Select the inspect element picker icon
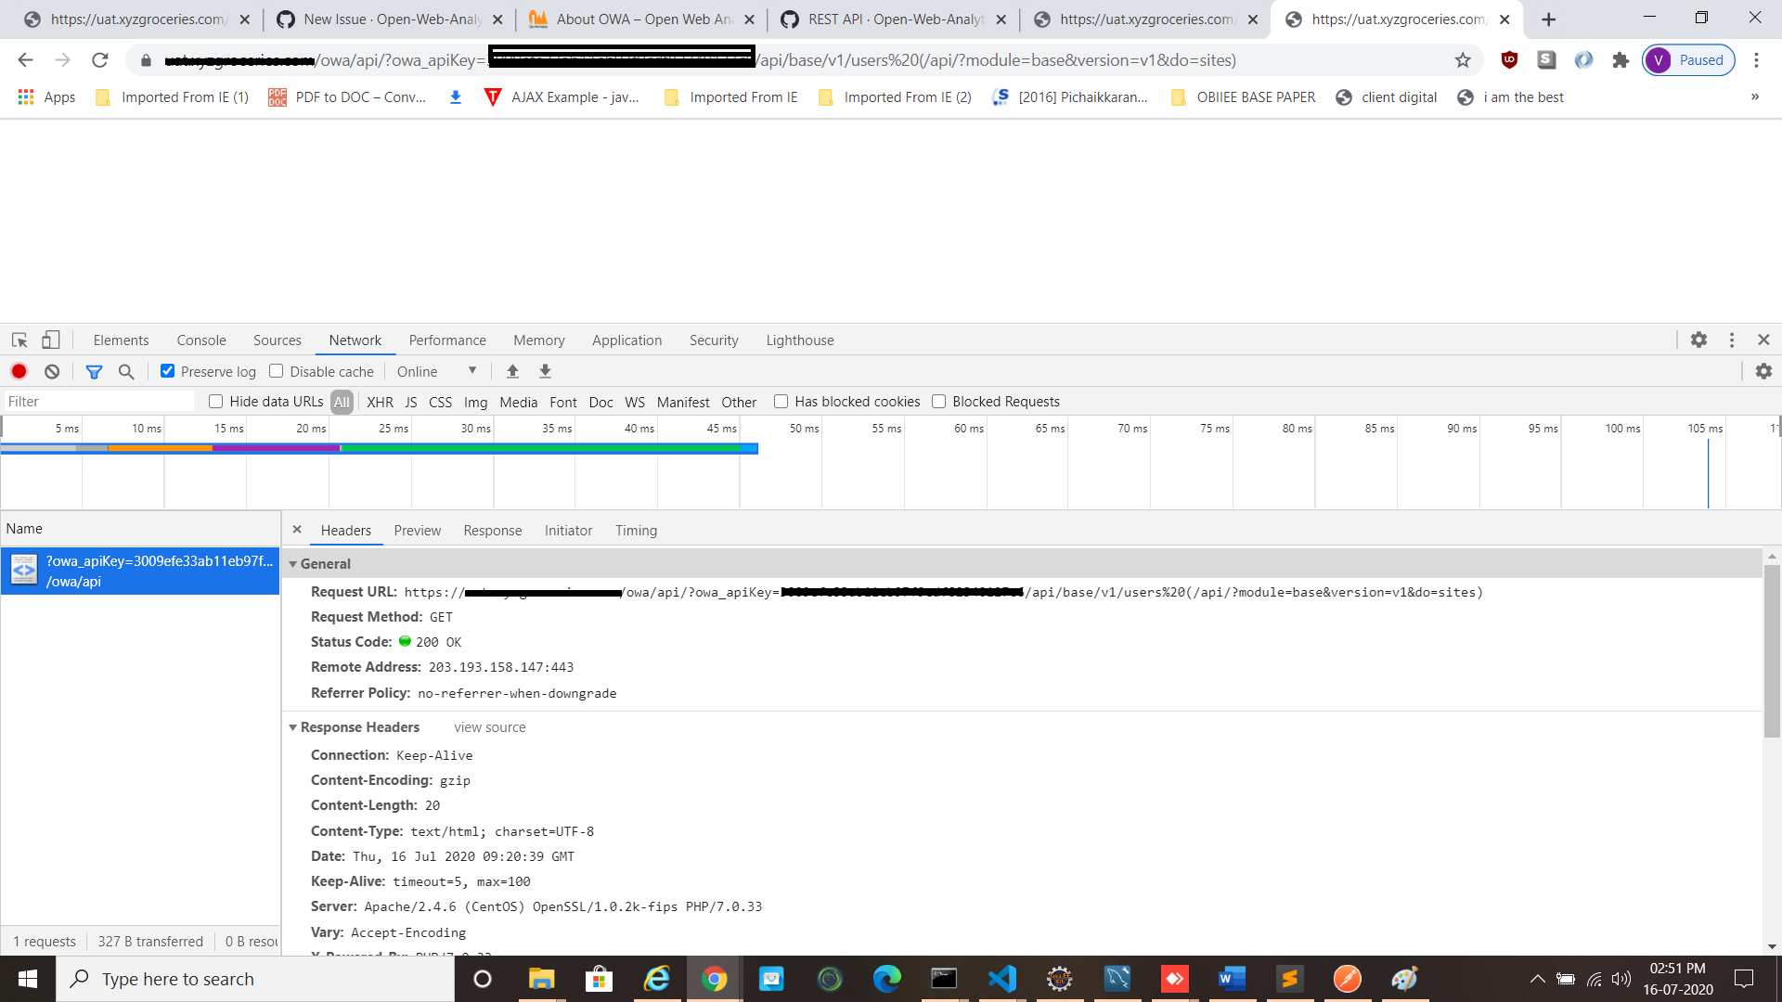The height and width of the screenshot is (1002, 1782). click(19, 340)
